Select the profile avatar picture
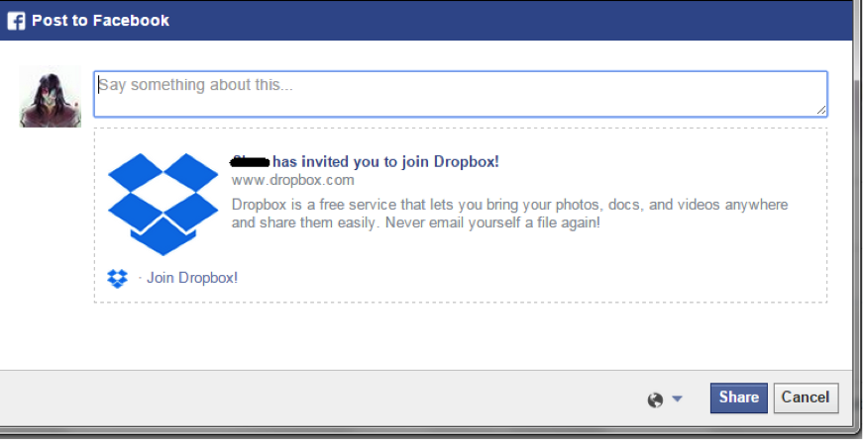Viewport: 863px width, 440px height. pos(51,97)
